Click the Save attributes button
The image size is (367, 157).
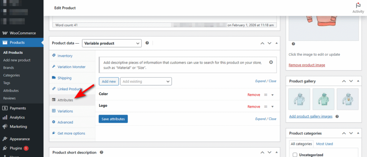point(113,119)
